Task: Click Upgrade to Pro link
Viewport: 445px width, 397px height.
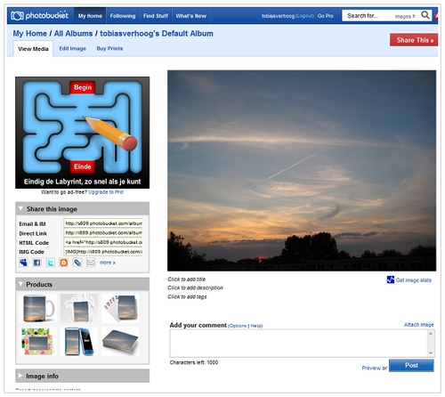Action: point(106,192)
